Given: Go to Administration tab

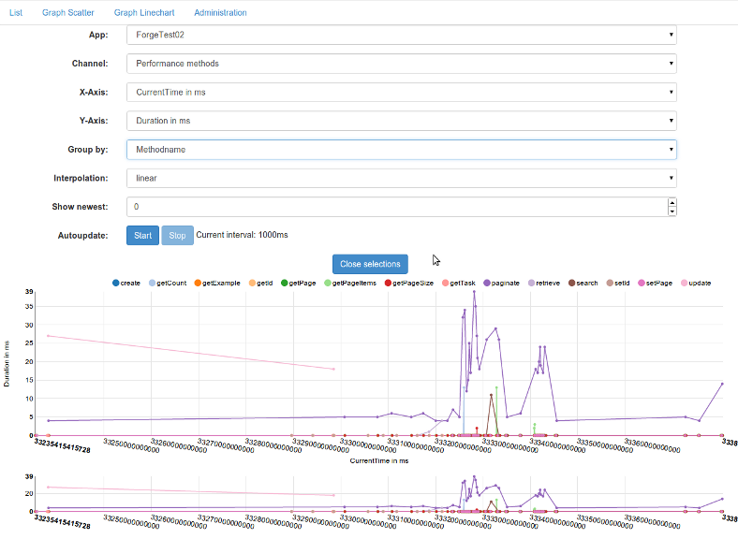Looking at the screenshot, I should [x=220, y=13].
